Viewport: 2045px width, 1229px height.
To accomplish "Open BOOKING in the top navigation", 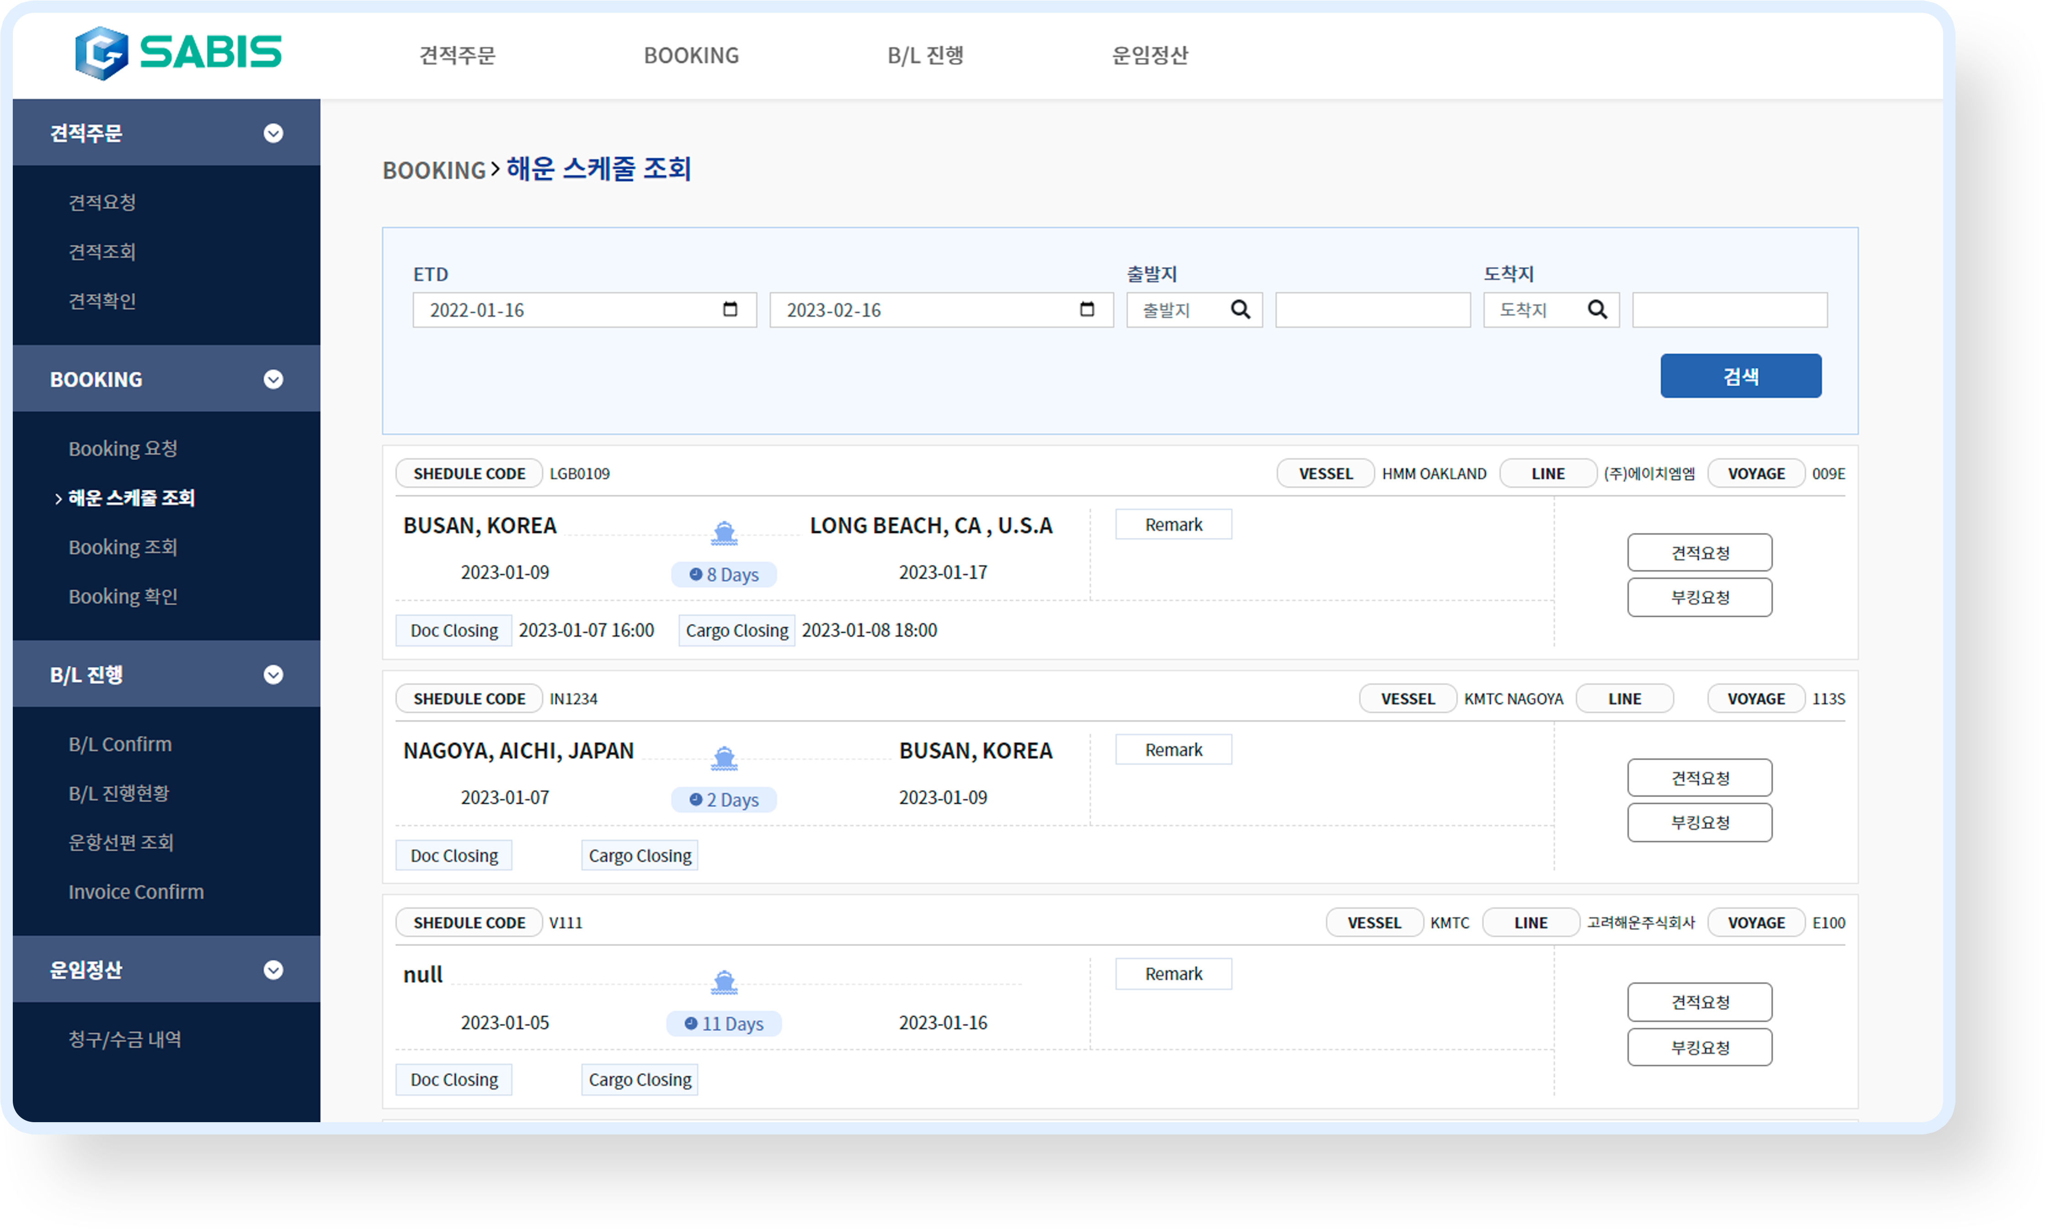I will (692, 56).
